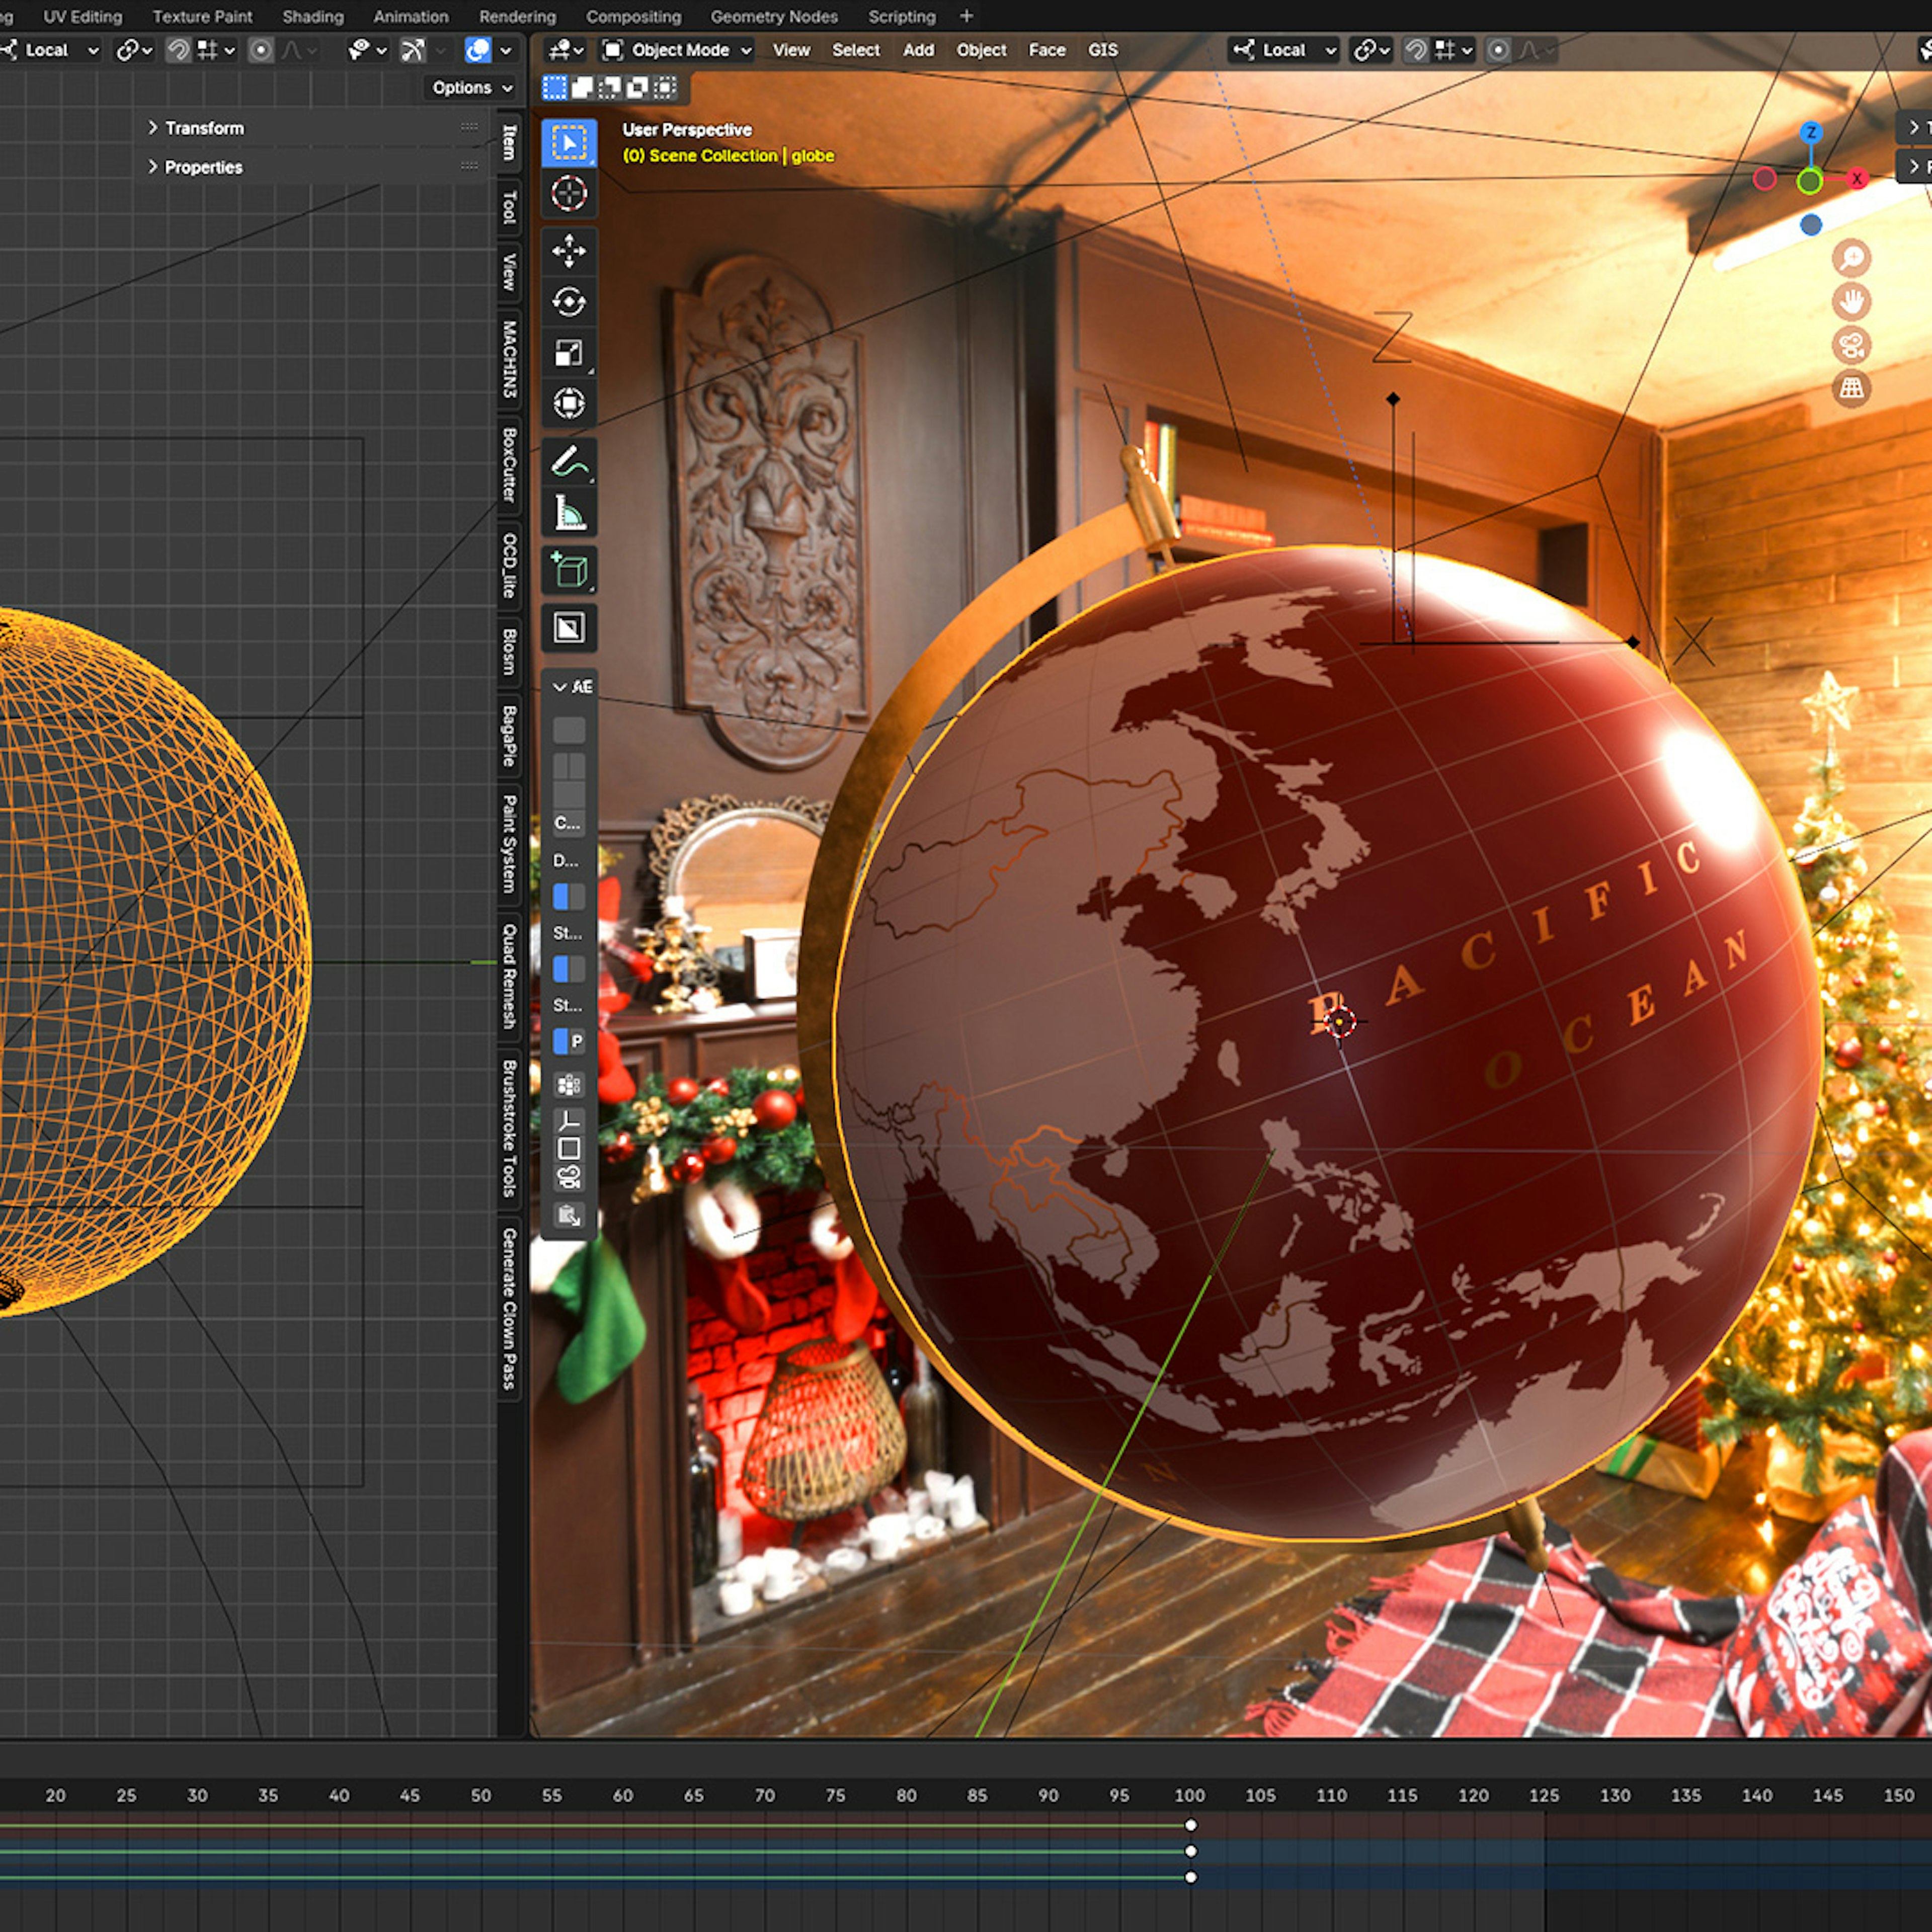Select the Rotate tool
The width and height of the screenshot is (1932, 1932).
click(568, 302)
